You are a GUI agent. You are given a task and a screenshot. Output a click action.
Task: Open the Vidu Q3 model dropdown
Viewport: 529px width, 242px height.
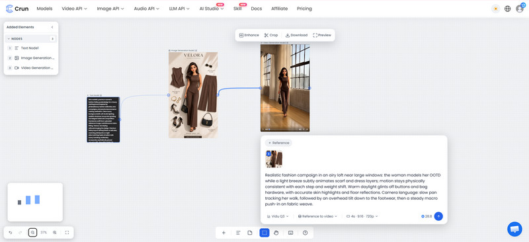coord(278,216)
